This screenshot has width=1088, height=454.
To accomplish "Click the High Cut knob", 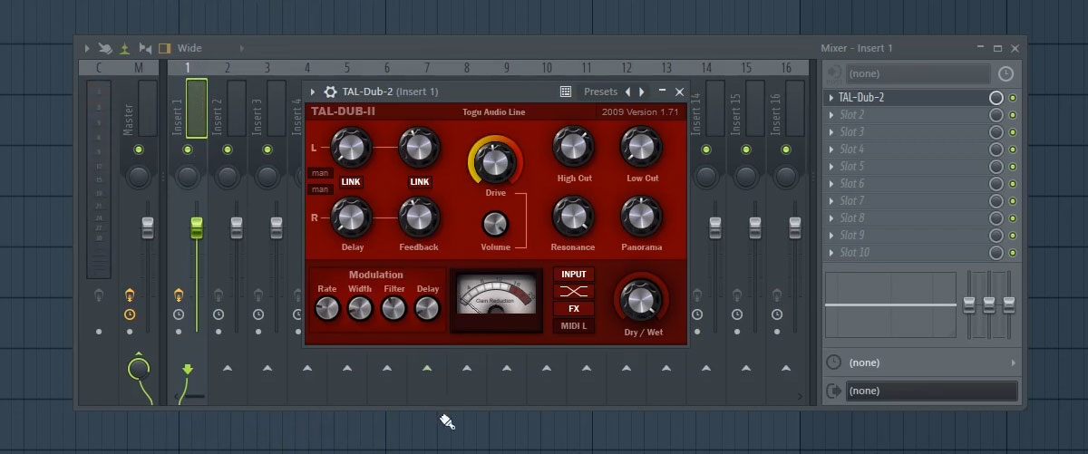I will click(572, 147).
